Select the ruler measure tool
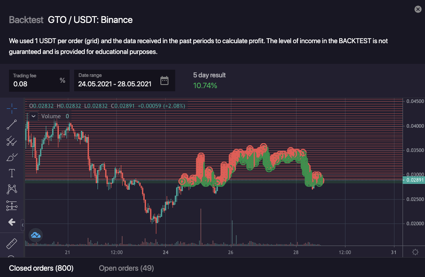The image size is (425, 277). click(12, 243)
